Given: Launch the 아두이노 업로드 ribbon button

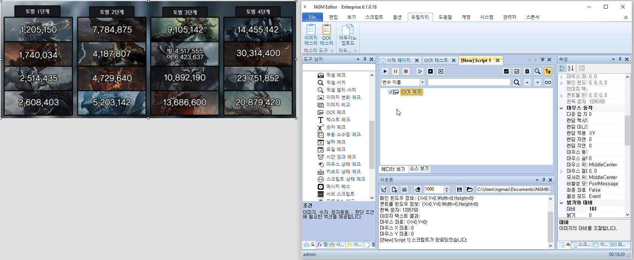Looking at the screenshot, I should tap(348, 35).
